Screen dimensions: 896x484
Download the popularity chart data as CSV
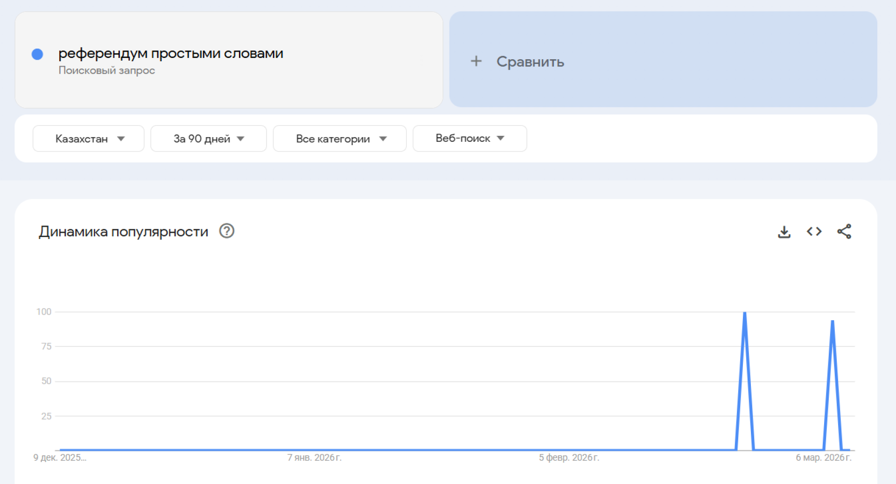pyautogui.click(x=784, y=231)
